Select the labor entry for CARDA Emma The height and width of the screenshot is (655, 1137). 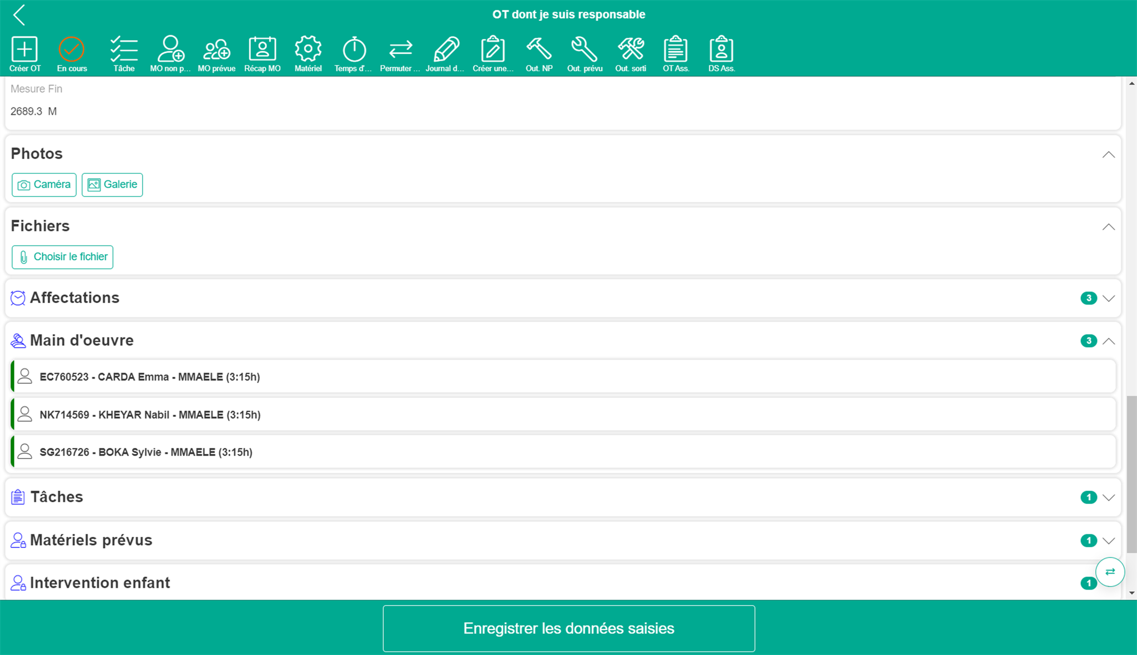(150, 377)
